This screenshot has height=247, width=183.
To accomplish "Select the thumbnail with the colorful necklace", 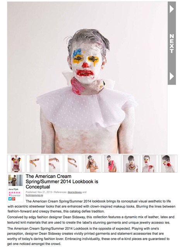I will point(130,164).
